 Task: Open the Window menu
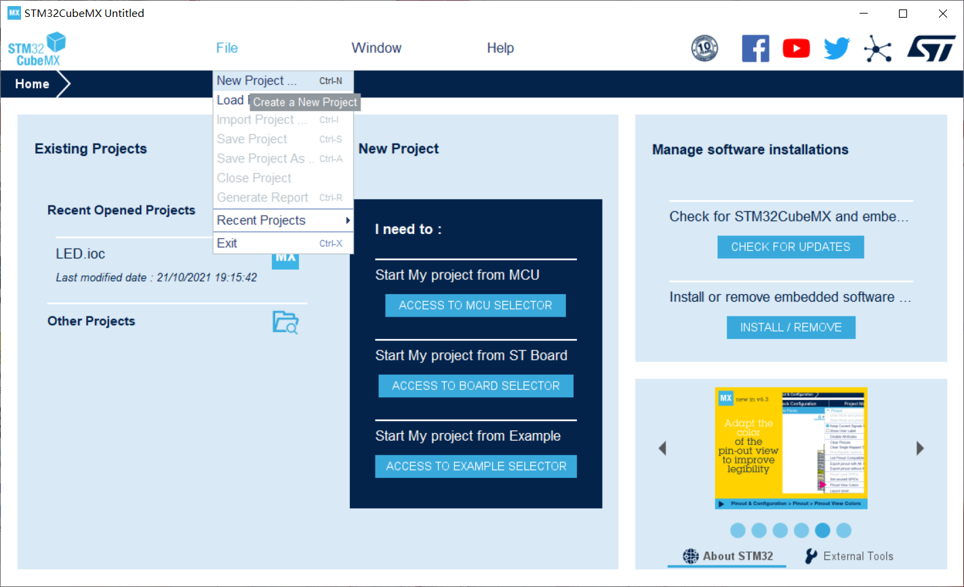click(376, 48)
